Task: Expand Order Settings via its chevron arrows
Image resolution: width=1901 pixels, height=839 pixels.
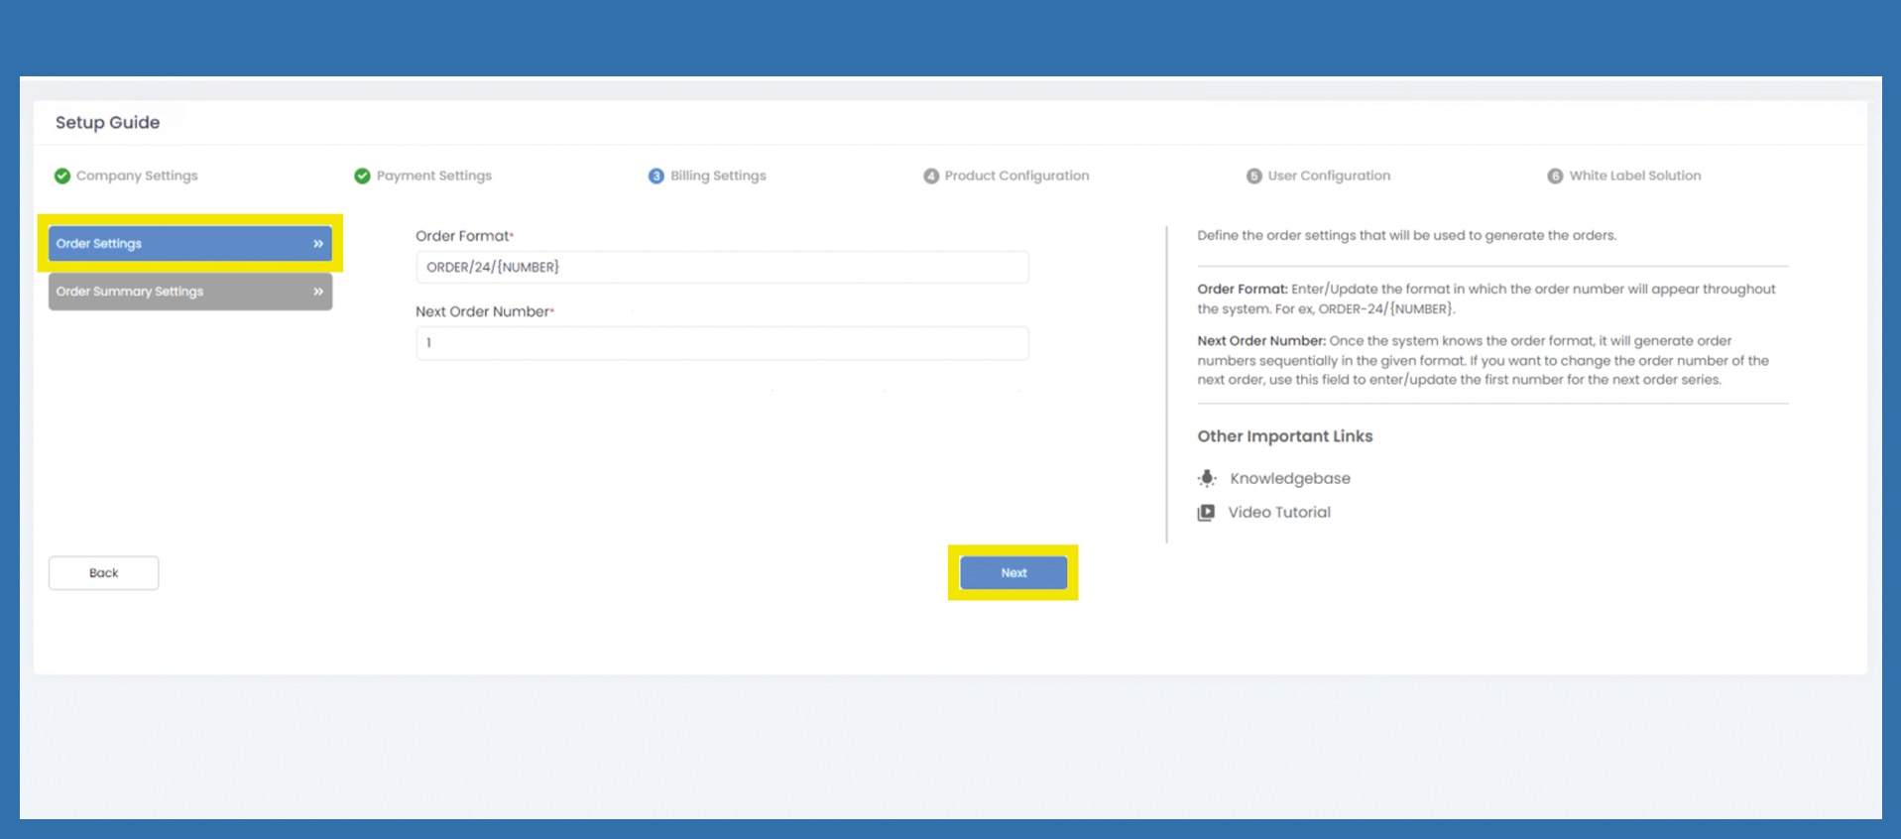Action: coord(318,244)
